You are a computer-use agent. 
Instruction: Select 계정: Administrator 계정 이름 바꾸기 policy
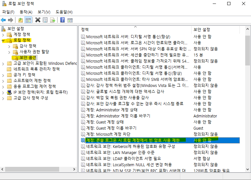pos(118,116)
